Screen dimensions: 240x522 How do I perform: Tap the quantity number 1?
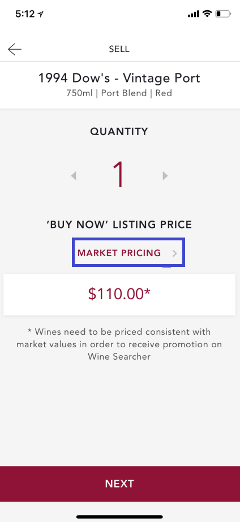click(x=119, y=175)
